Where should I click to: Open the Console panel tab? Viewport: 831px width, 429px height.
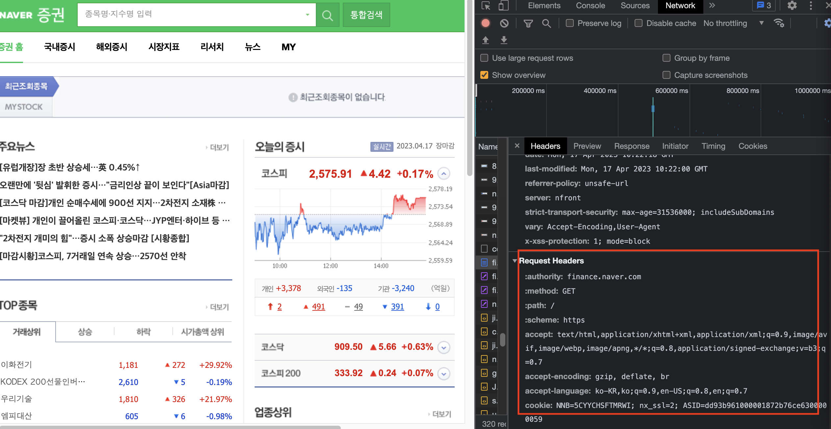coord(590,6)
